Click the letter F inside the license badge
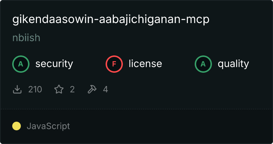Viewport: 273px width, 144px height. click(114, 64)
